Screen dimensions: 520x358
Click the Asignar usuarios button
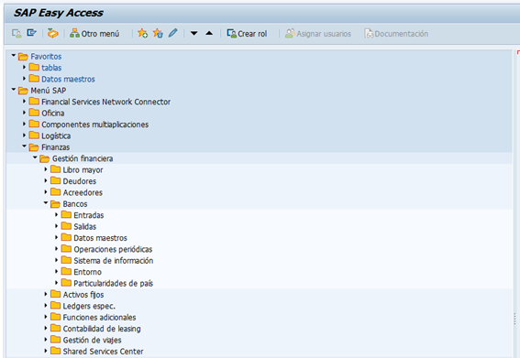tap(318, 34)
